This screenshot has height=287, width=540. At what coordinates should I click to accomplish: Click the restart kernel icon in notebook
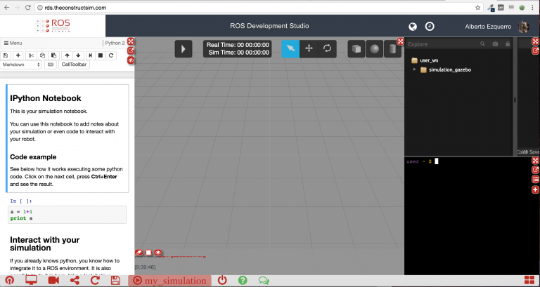tap(111, 55)
